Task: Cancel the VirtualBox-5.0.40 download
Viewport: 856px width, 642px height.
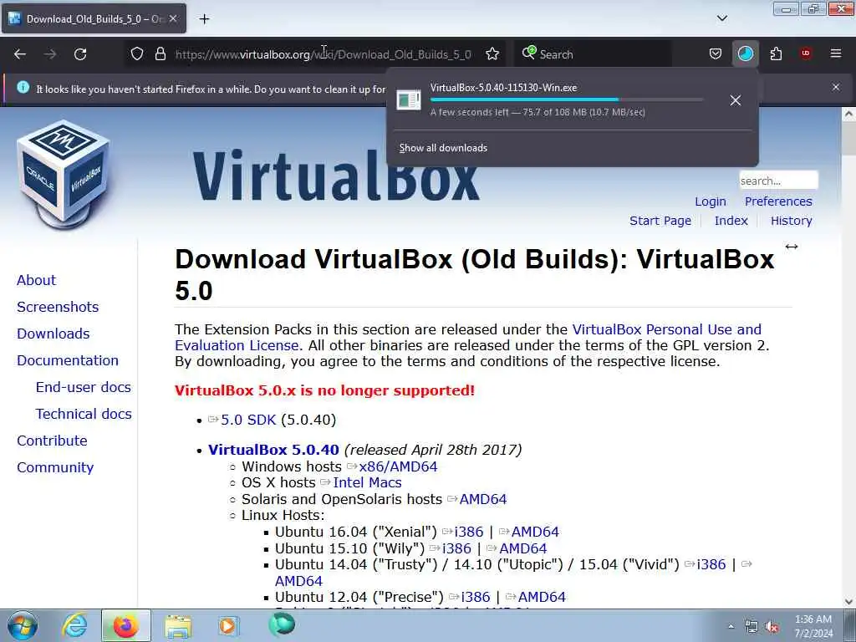Action: 736,100
